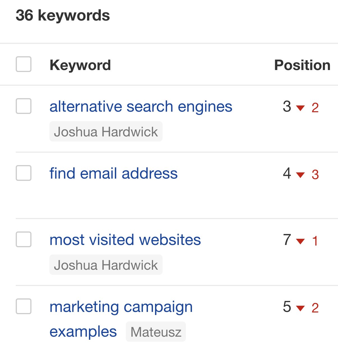Click the red 3 next to find email address position
This screenshot has width=338, height=351.
(315, 175)
